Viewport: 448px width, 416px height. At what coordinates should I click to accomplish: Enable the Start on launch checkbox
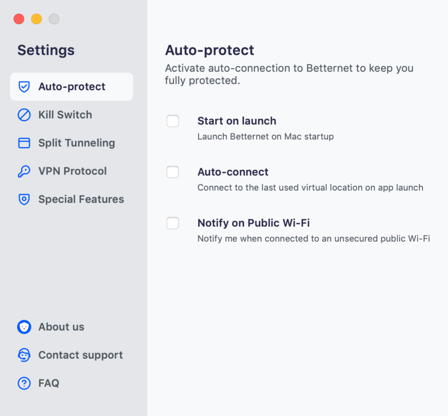pos(173,121)
